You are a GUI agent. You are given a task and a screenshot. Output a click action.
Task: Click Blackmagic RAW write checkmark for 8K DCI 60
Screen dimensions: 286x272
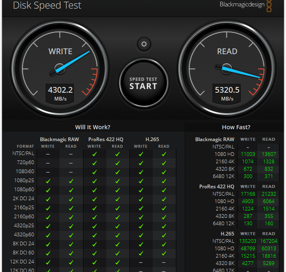tap(48, 253)
